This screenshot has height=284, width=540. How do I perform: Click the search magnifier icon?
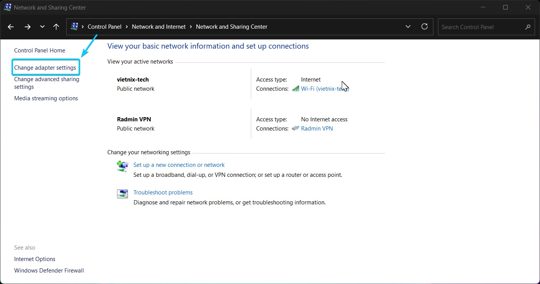(528, 27)
